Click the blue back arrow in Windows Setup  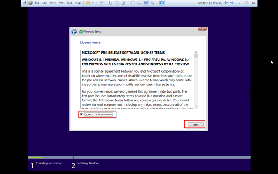click(74, 32)
